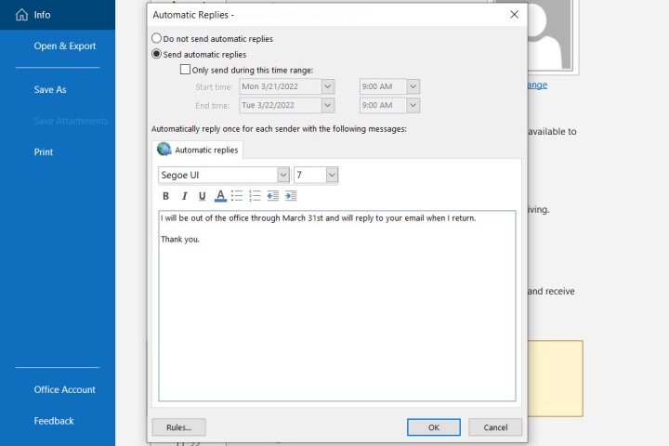
Task: Toggle Underline formatting in reply editor
Action: pos(202,196)
